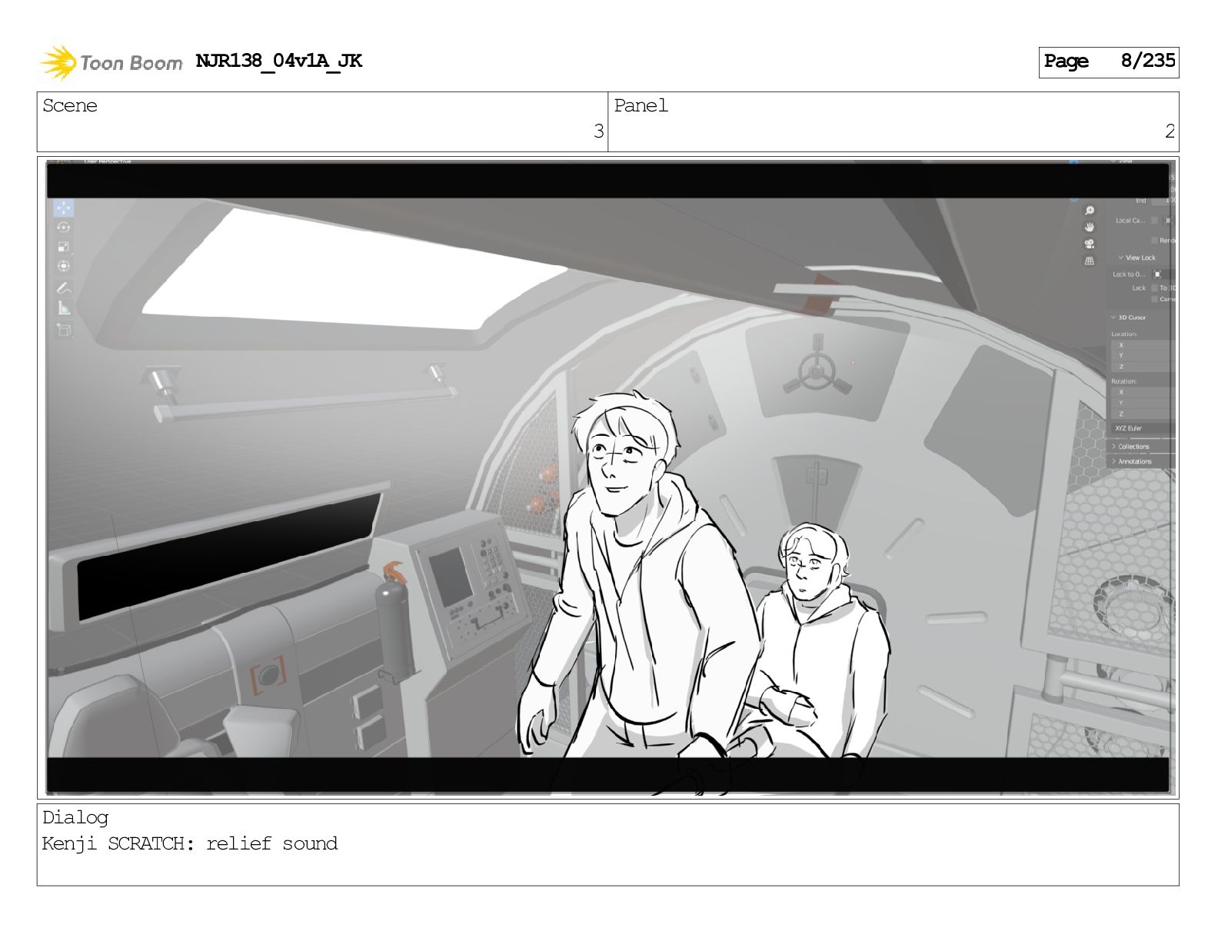The image size is (1218, 941).
Task: Select the Move tool in viewport toolbar
Action: pyautogui.click(x=63, y=208)
